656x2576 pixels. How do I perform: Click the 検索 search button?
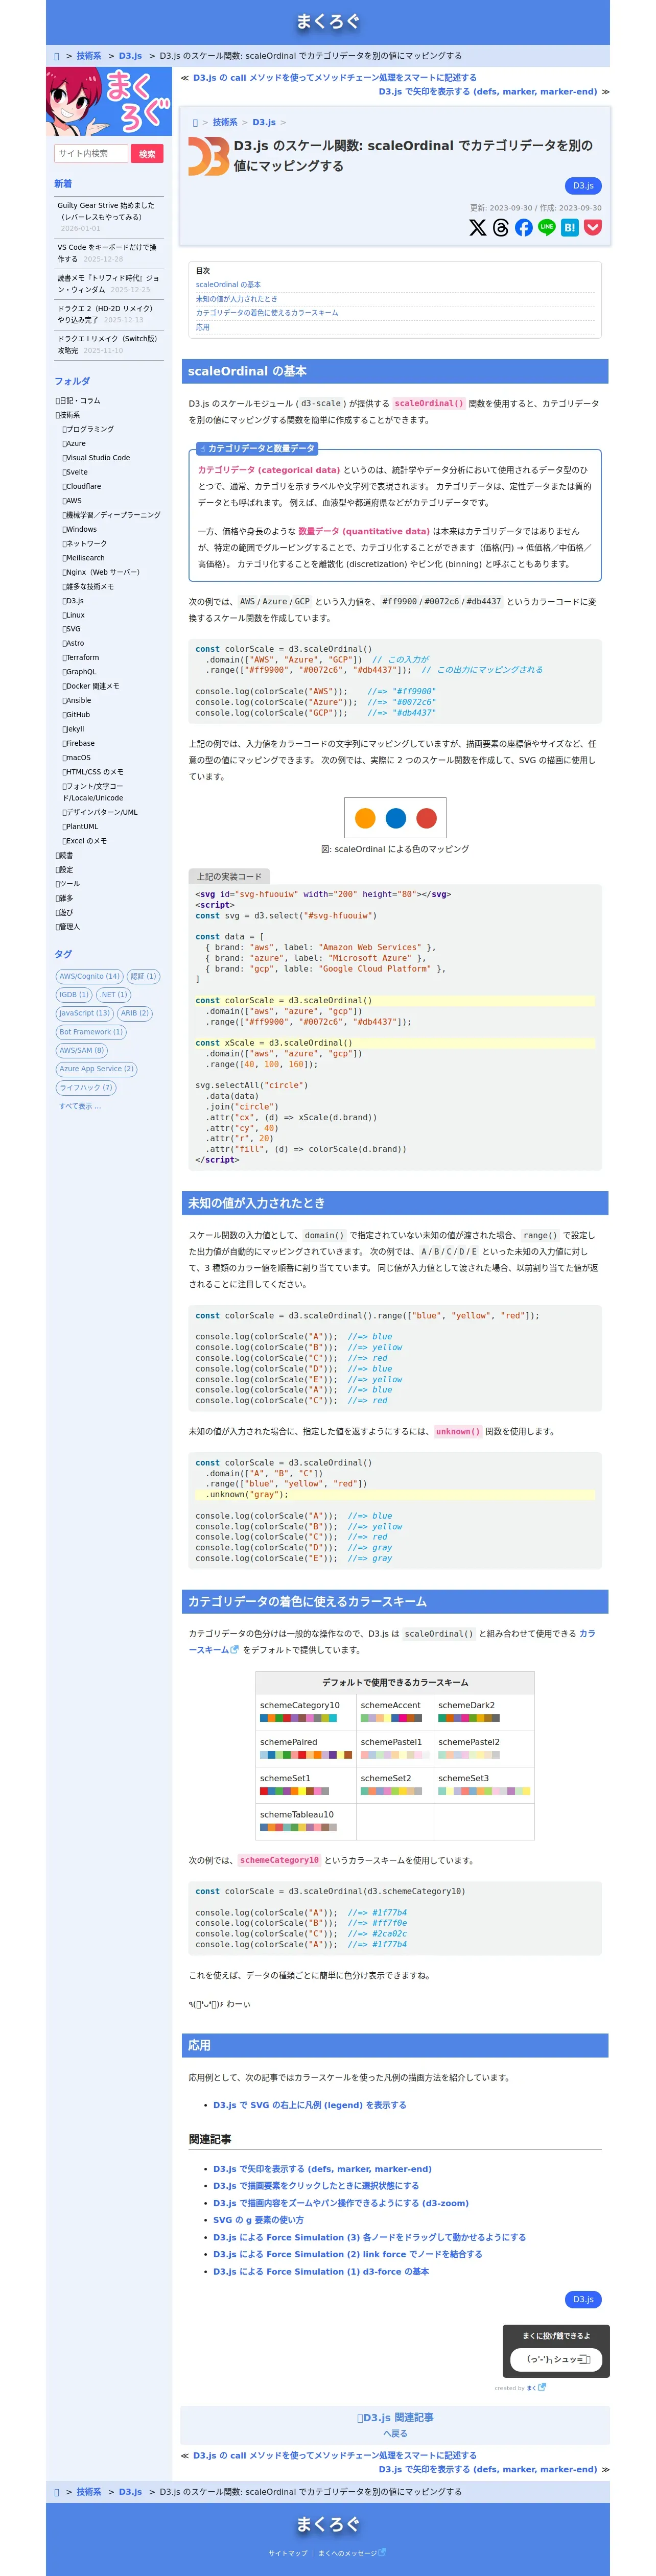pos(147,153)
